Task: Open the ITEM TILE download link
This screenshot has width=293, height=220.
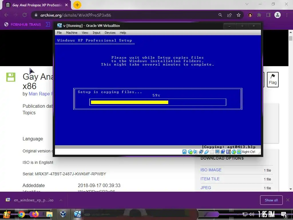Action: [x=210, y=179]
